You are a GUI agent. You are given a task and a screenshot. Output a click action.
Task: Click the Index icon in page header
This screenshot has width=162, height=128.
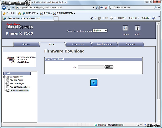pyautogui.click(x=126, y=28)
